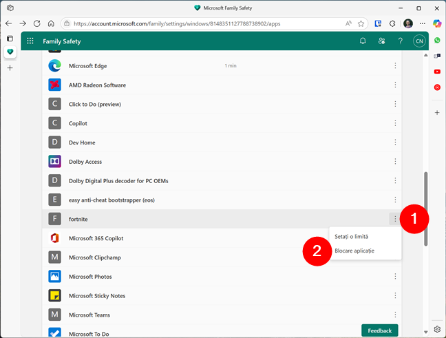The width and height of the screenshot is (446, 338).
Task: Click the Microsoft Edge app icon
Action: click(54, 65)
